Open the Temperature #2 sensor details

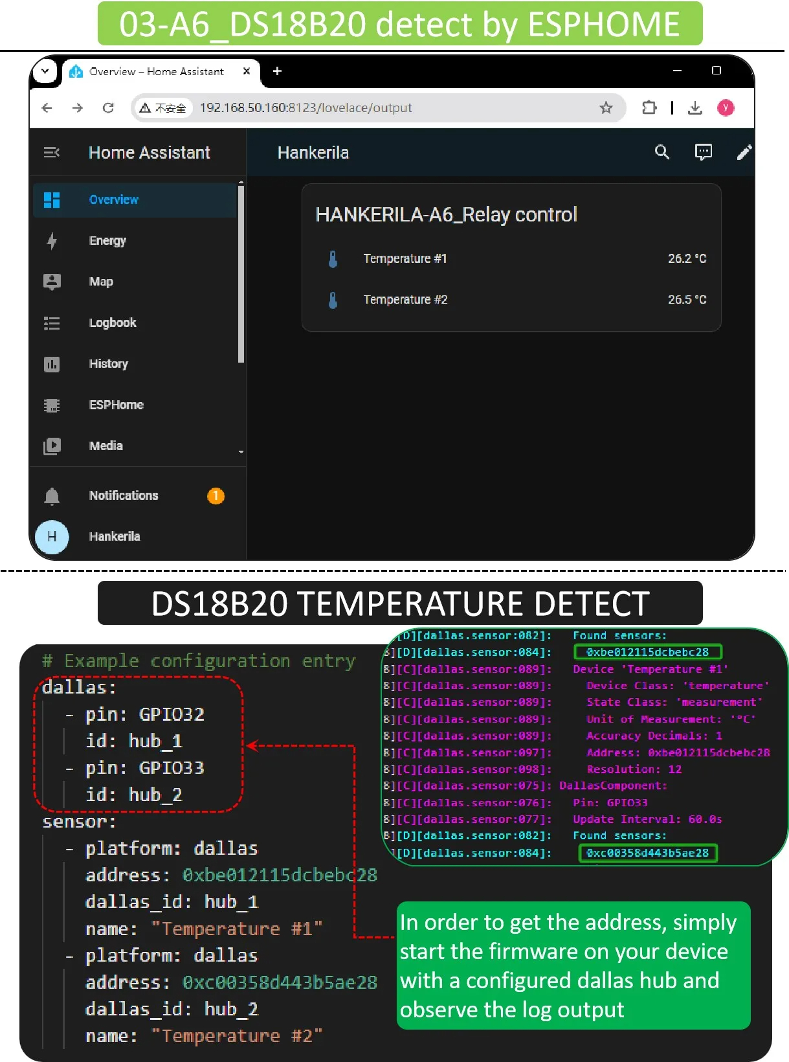[x=511, y=300]
